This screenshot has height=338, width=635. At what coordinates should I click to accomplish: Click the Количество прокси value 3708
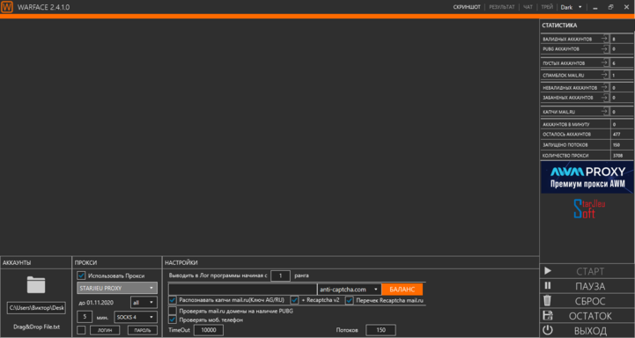[x=617, y=156]
